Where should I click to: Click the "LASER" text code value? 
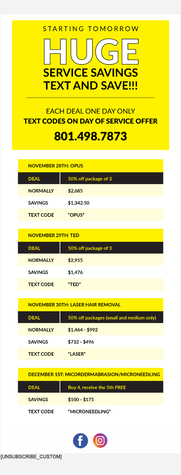(x=77, y=354)
